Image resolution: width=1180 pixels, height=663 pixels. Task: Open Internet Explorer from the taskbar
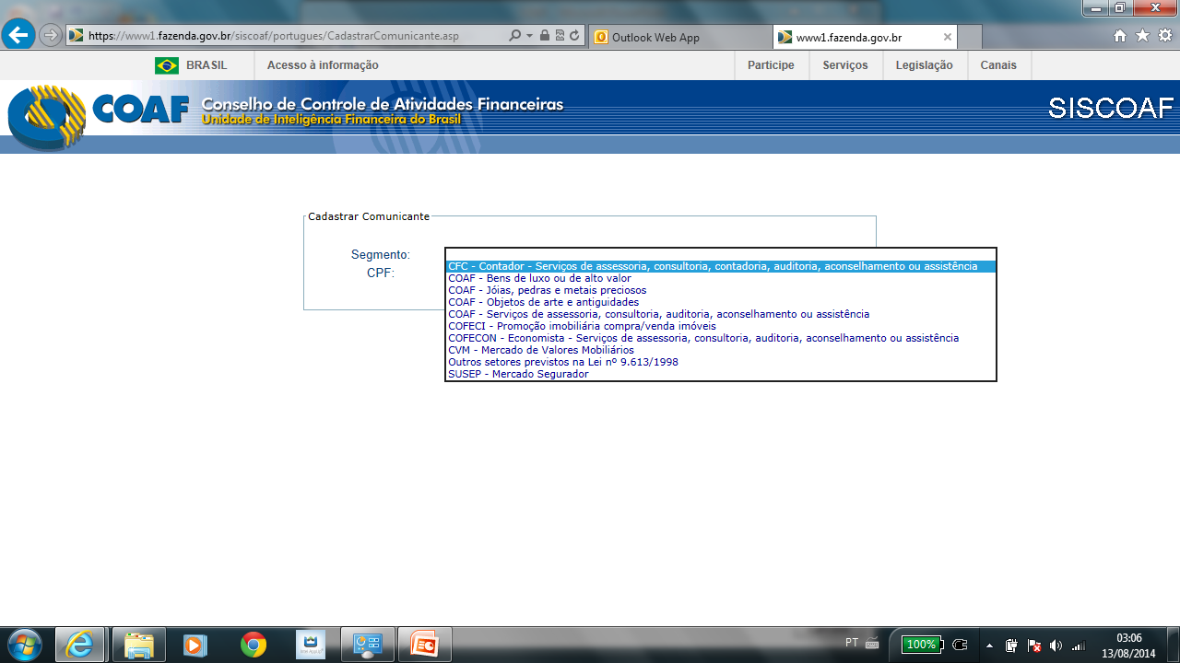[80, 645]
